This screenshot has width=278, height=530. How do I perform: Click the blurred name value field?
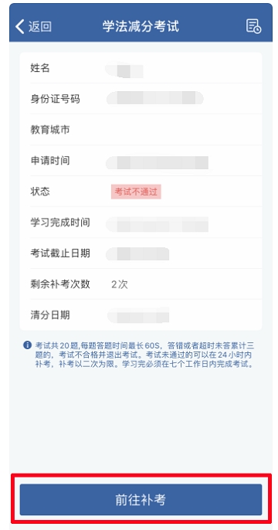point(124,70)
